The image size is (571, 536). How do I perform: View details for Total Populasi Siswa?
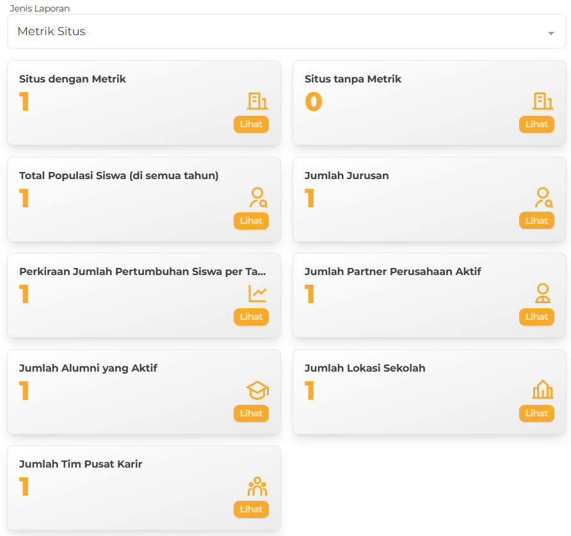tap(251, 221)
